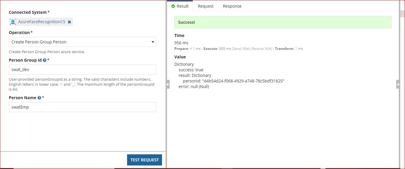Click the green Success! banner

[x=283, y=22]
